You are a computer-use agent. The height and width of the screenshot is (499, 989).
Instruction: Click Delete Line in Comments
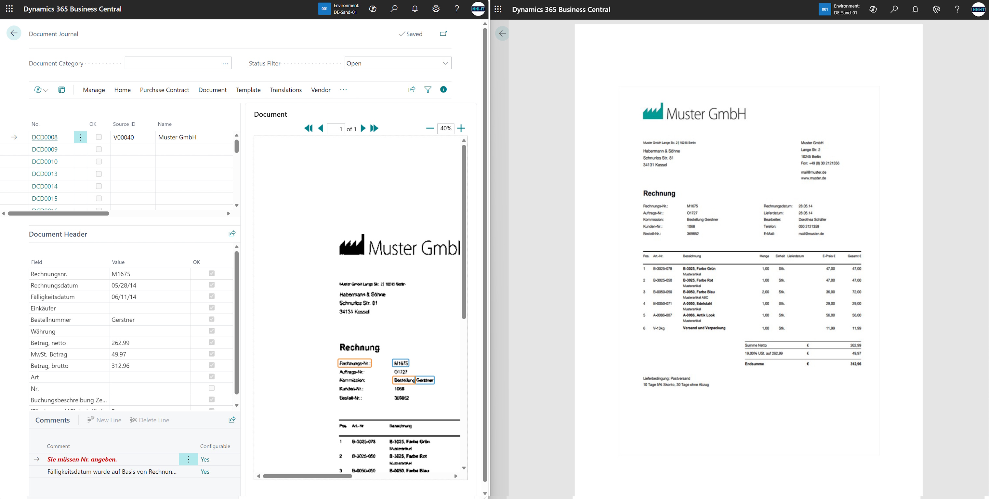tap(149, 420)
